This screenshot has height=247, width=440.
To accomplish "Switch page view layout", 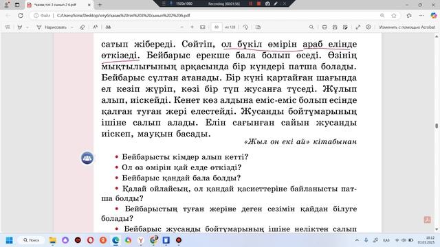I will tap(258, 27).
